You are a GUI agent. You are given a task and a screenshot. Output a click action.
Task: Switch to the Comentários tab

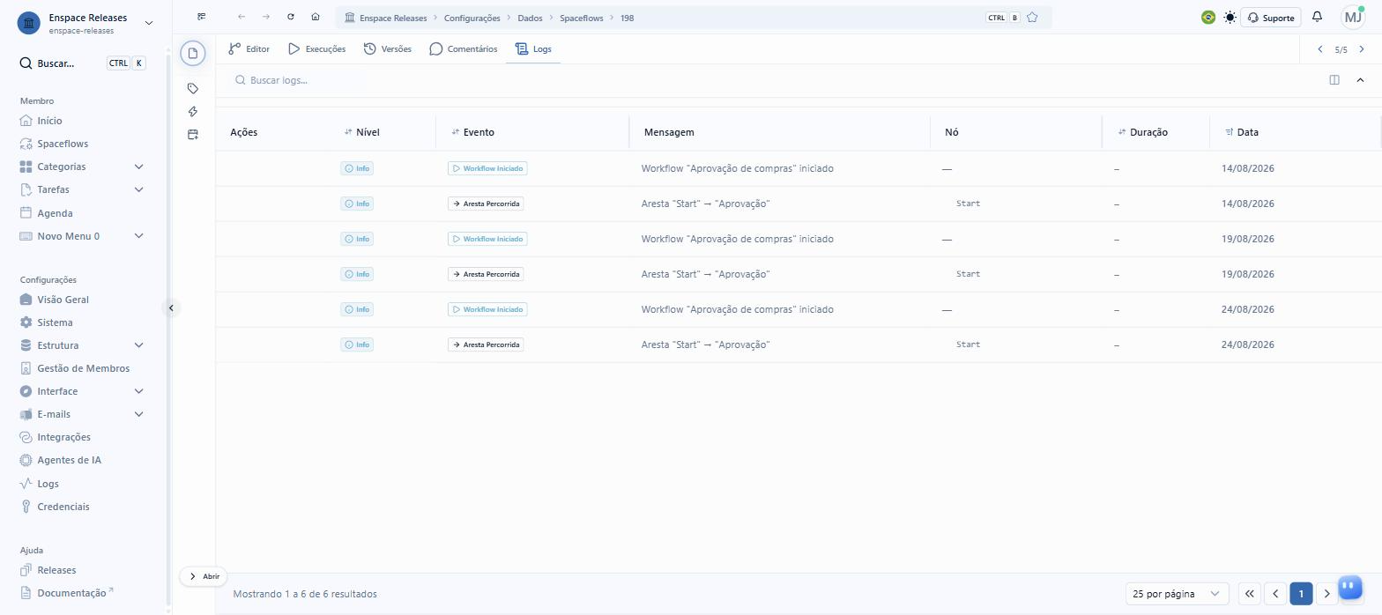[x=464, y=49]
